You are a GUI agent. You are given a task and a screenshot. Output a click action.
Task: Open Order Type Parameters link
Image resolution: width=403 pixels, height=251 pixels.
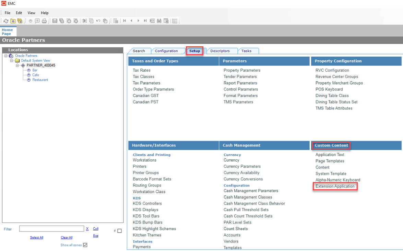click(x=153, y=89)
